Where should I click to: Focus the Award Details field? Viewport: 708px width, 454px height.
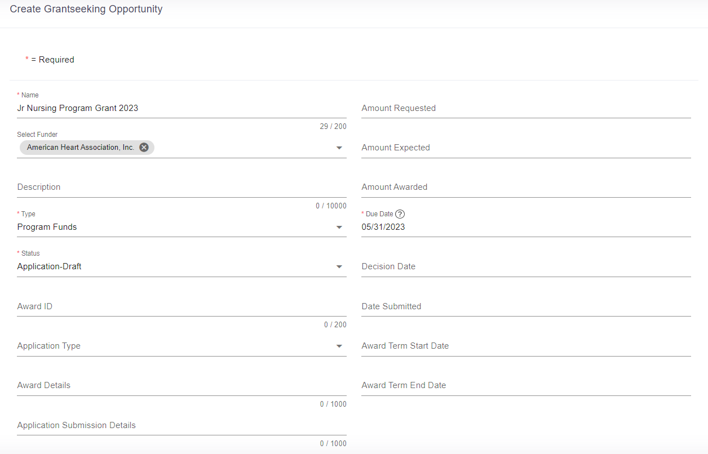tap(182, 385)
